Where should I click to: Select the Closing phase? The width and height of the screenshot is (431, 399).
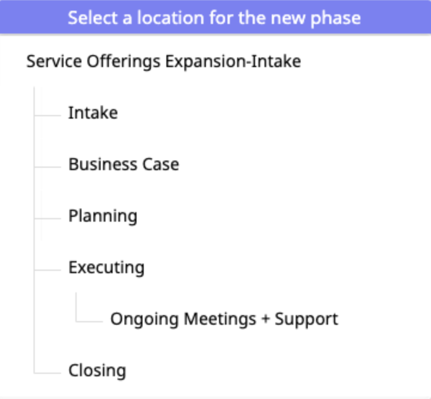coord(97,370)
